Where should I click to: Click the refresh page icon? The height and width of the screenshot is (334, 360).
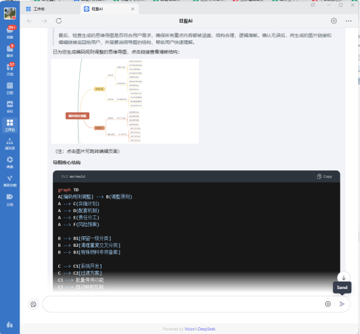[59, 21]
